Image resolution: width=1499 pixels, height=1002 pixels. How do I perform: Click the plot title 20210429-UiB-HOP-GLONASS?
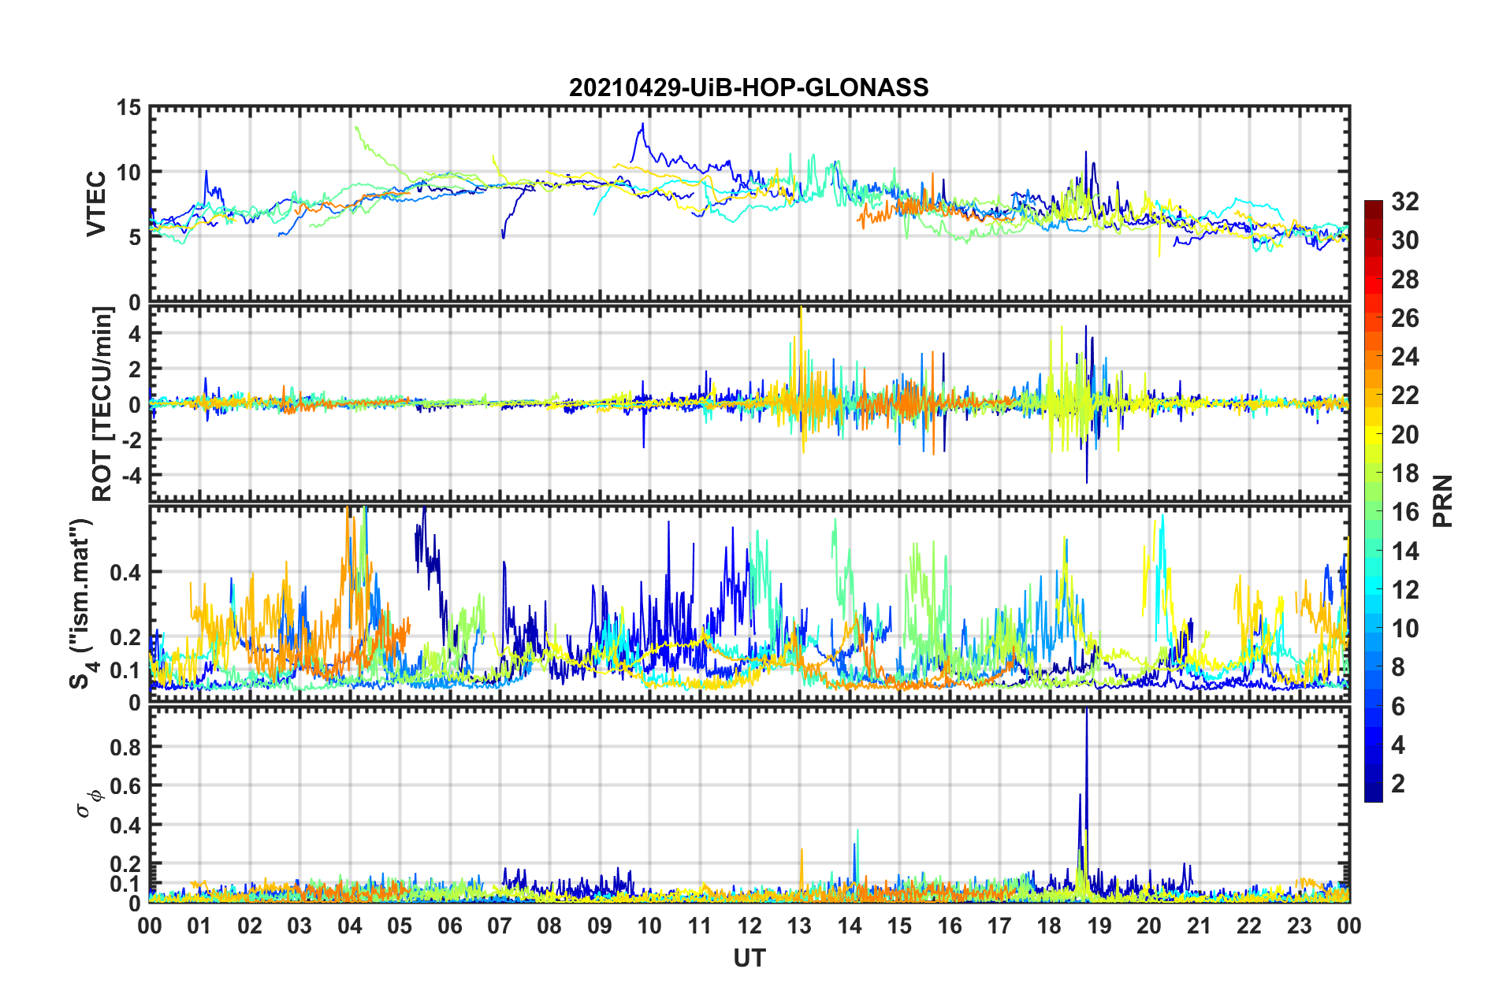click(x=749, y=87)
